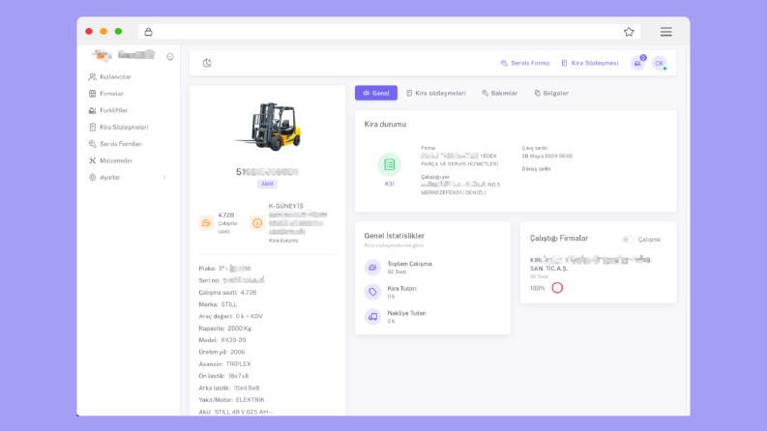767x431 pixels.
Task: Click the Nakliye Tutarı truck icon
Action: (x=372, y=317)
